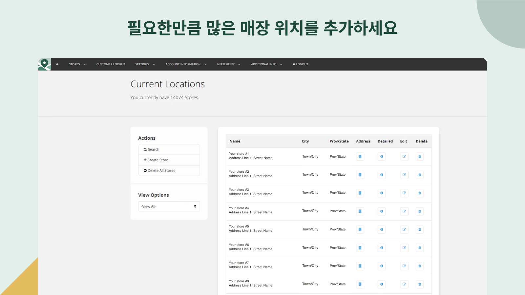Delete Your store #8
Image resolution: width=525 pixels, height=295 pixels.
click(x=420, y=284)
